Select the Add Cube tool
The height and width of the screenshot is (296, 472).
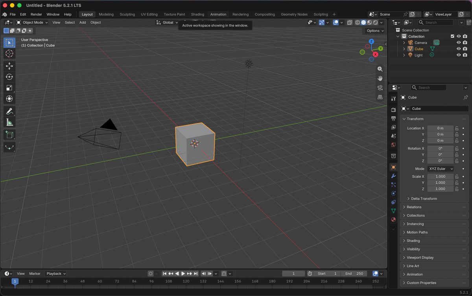tap(9, 135)
